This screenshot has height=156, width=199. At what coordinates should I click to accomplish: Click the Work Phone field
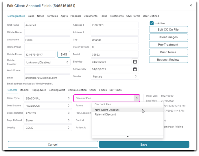coord(47,70)
